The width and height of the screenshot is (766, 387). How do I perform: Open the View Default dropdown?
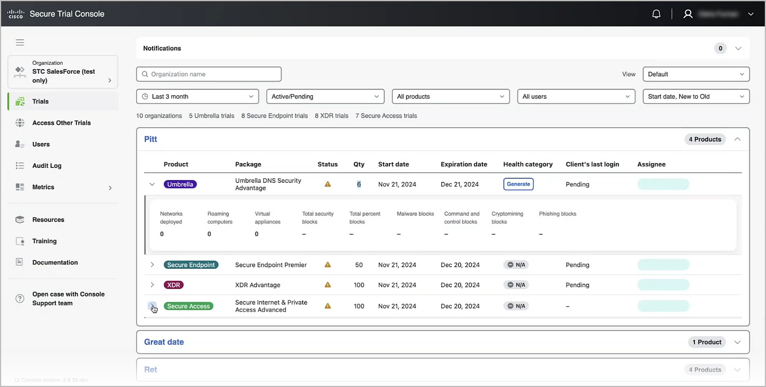(696, 74)
